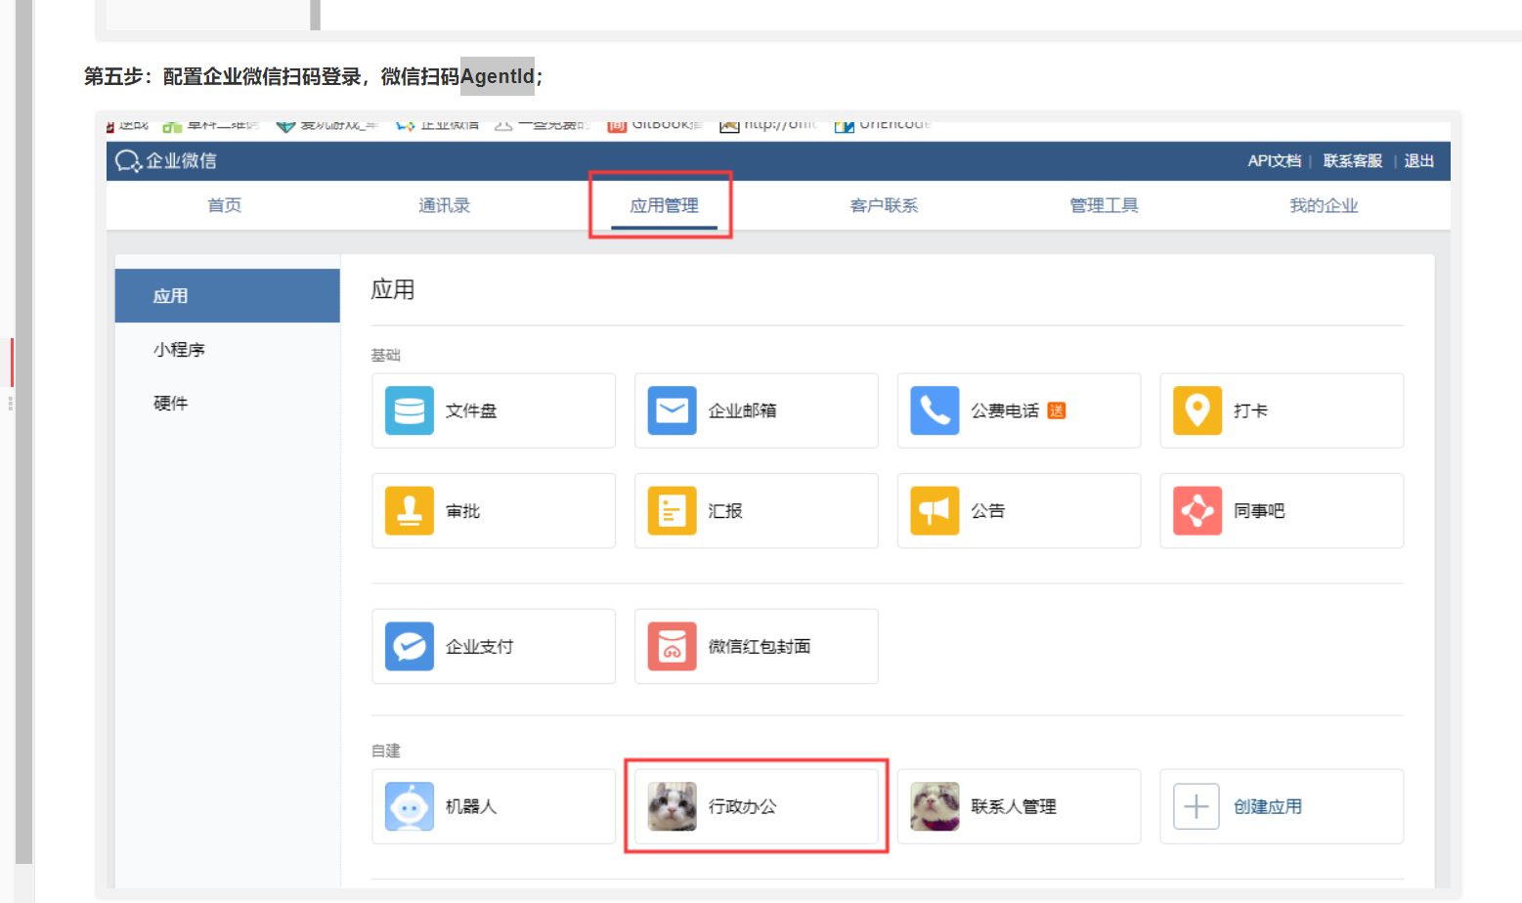The image size is (1522, 903).
Task: Click the 企业微信 brand text
Action: pyautogui.click(x=181, y=161)
